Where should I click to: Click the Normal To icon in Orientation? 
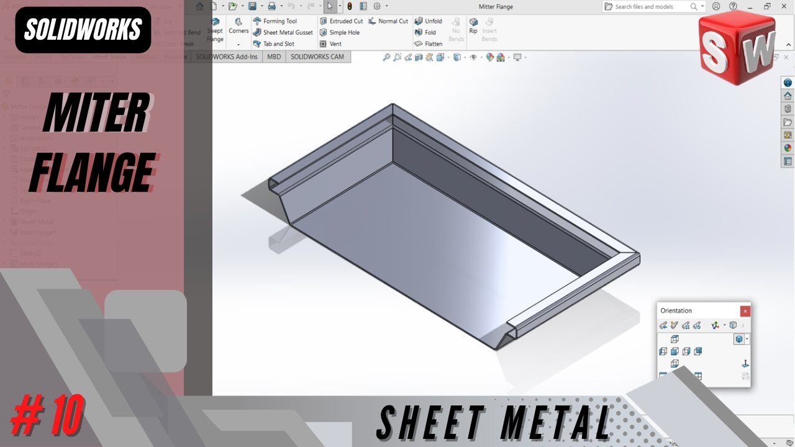pyautogui.click(x=745, y=364)
